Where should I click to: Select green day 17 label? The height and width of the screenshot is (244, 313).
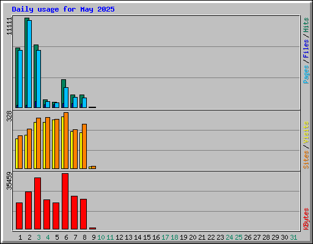click(x=165, y=237)
